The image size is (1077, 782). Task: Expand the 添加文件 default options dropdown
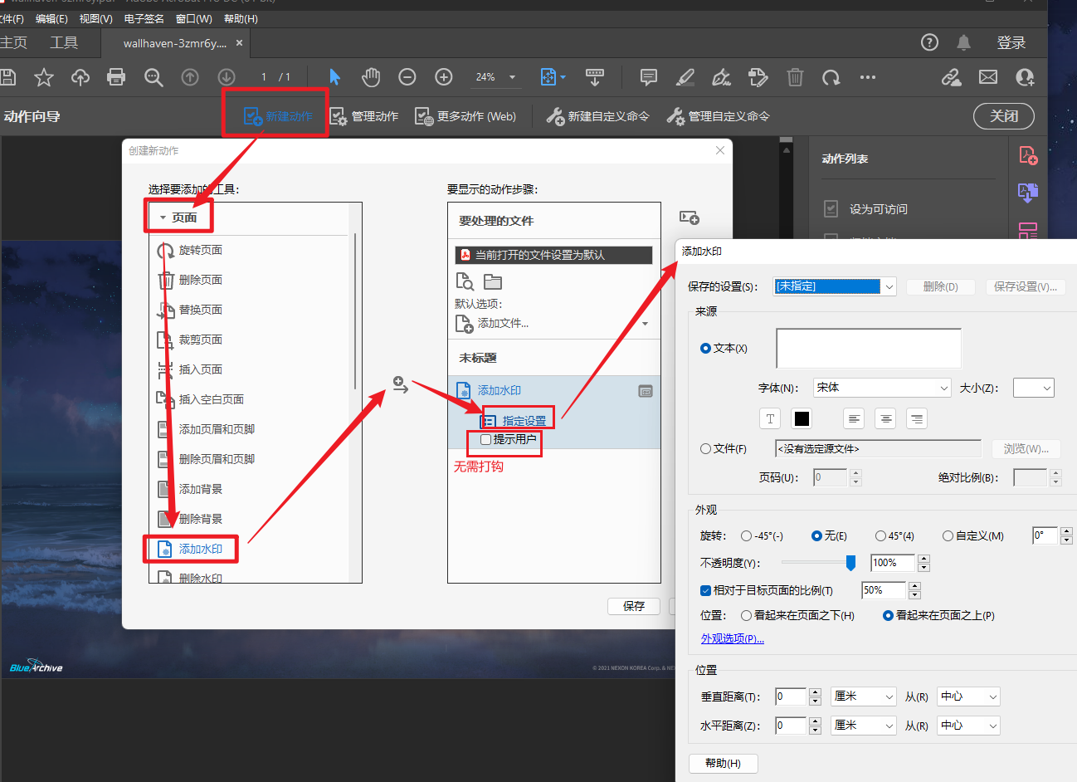(646, 324)
